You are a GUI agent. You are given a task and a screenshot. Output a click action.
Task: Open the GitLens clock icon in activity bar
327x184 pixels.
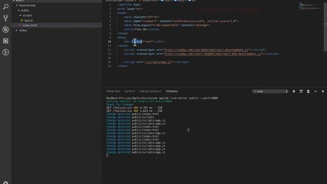click(6, 52)
